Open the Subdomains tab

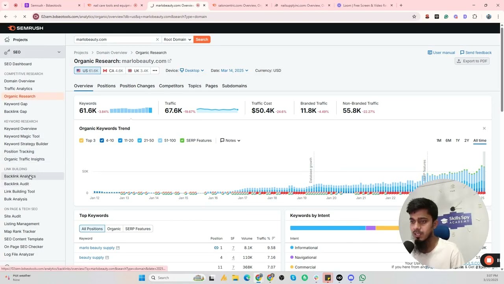(234, 86)
